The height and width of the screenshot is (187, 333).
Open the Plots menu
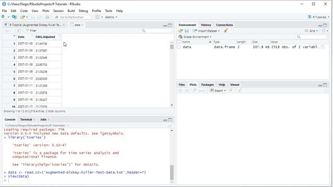tap(46, 11)
